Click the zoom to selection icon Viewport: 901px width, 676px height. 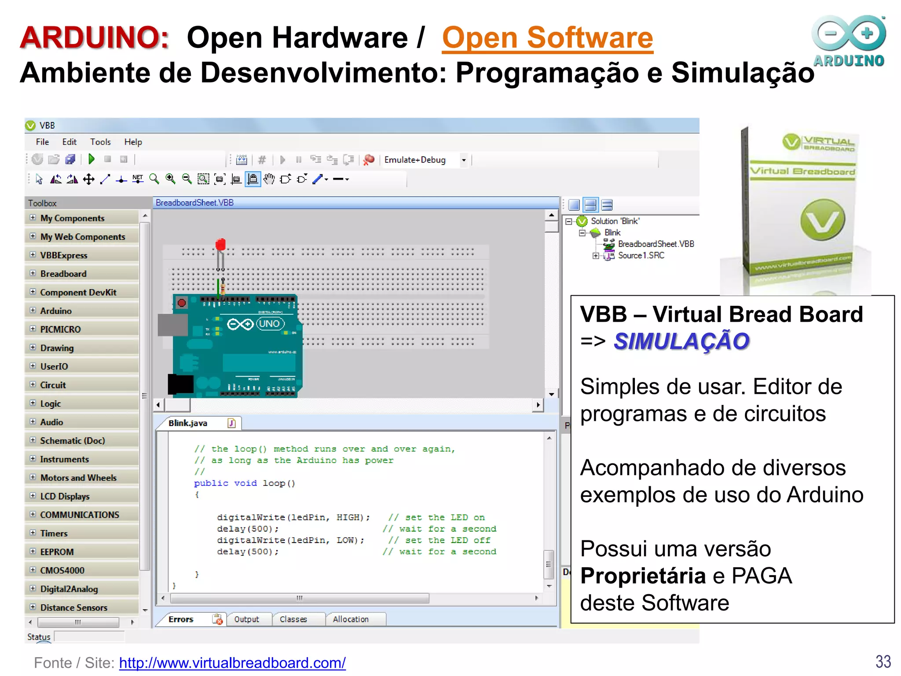[203, 179]
